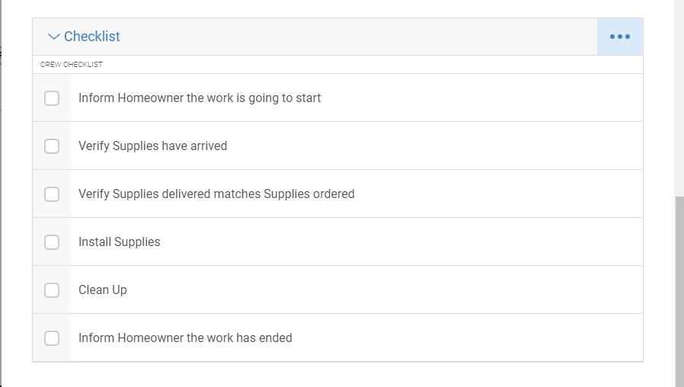
Task: Click the CREW CHECKLIST section label
Action: [72, 65]
